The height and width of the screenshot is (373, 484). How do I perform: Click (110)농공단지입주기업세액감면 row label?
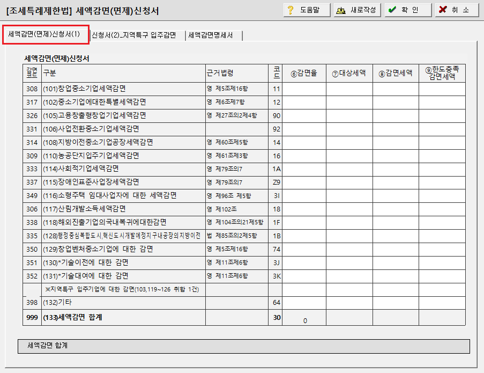point(91,156)
